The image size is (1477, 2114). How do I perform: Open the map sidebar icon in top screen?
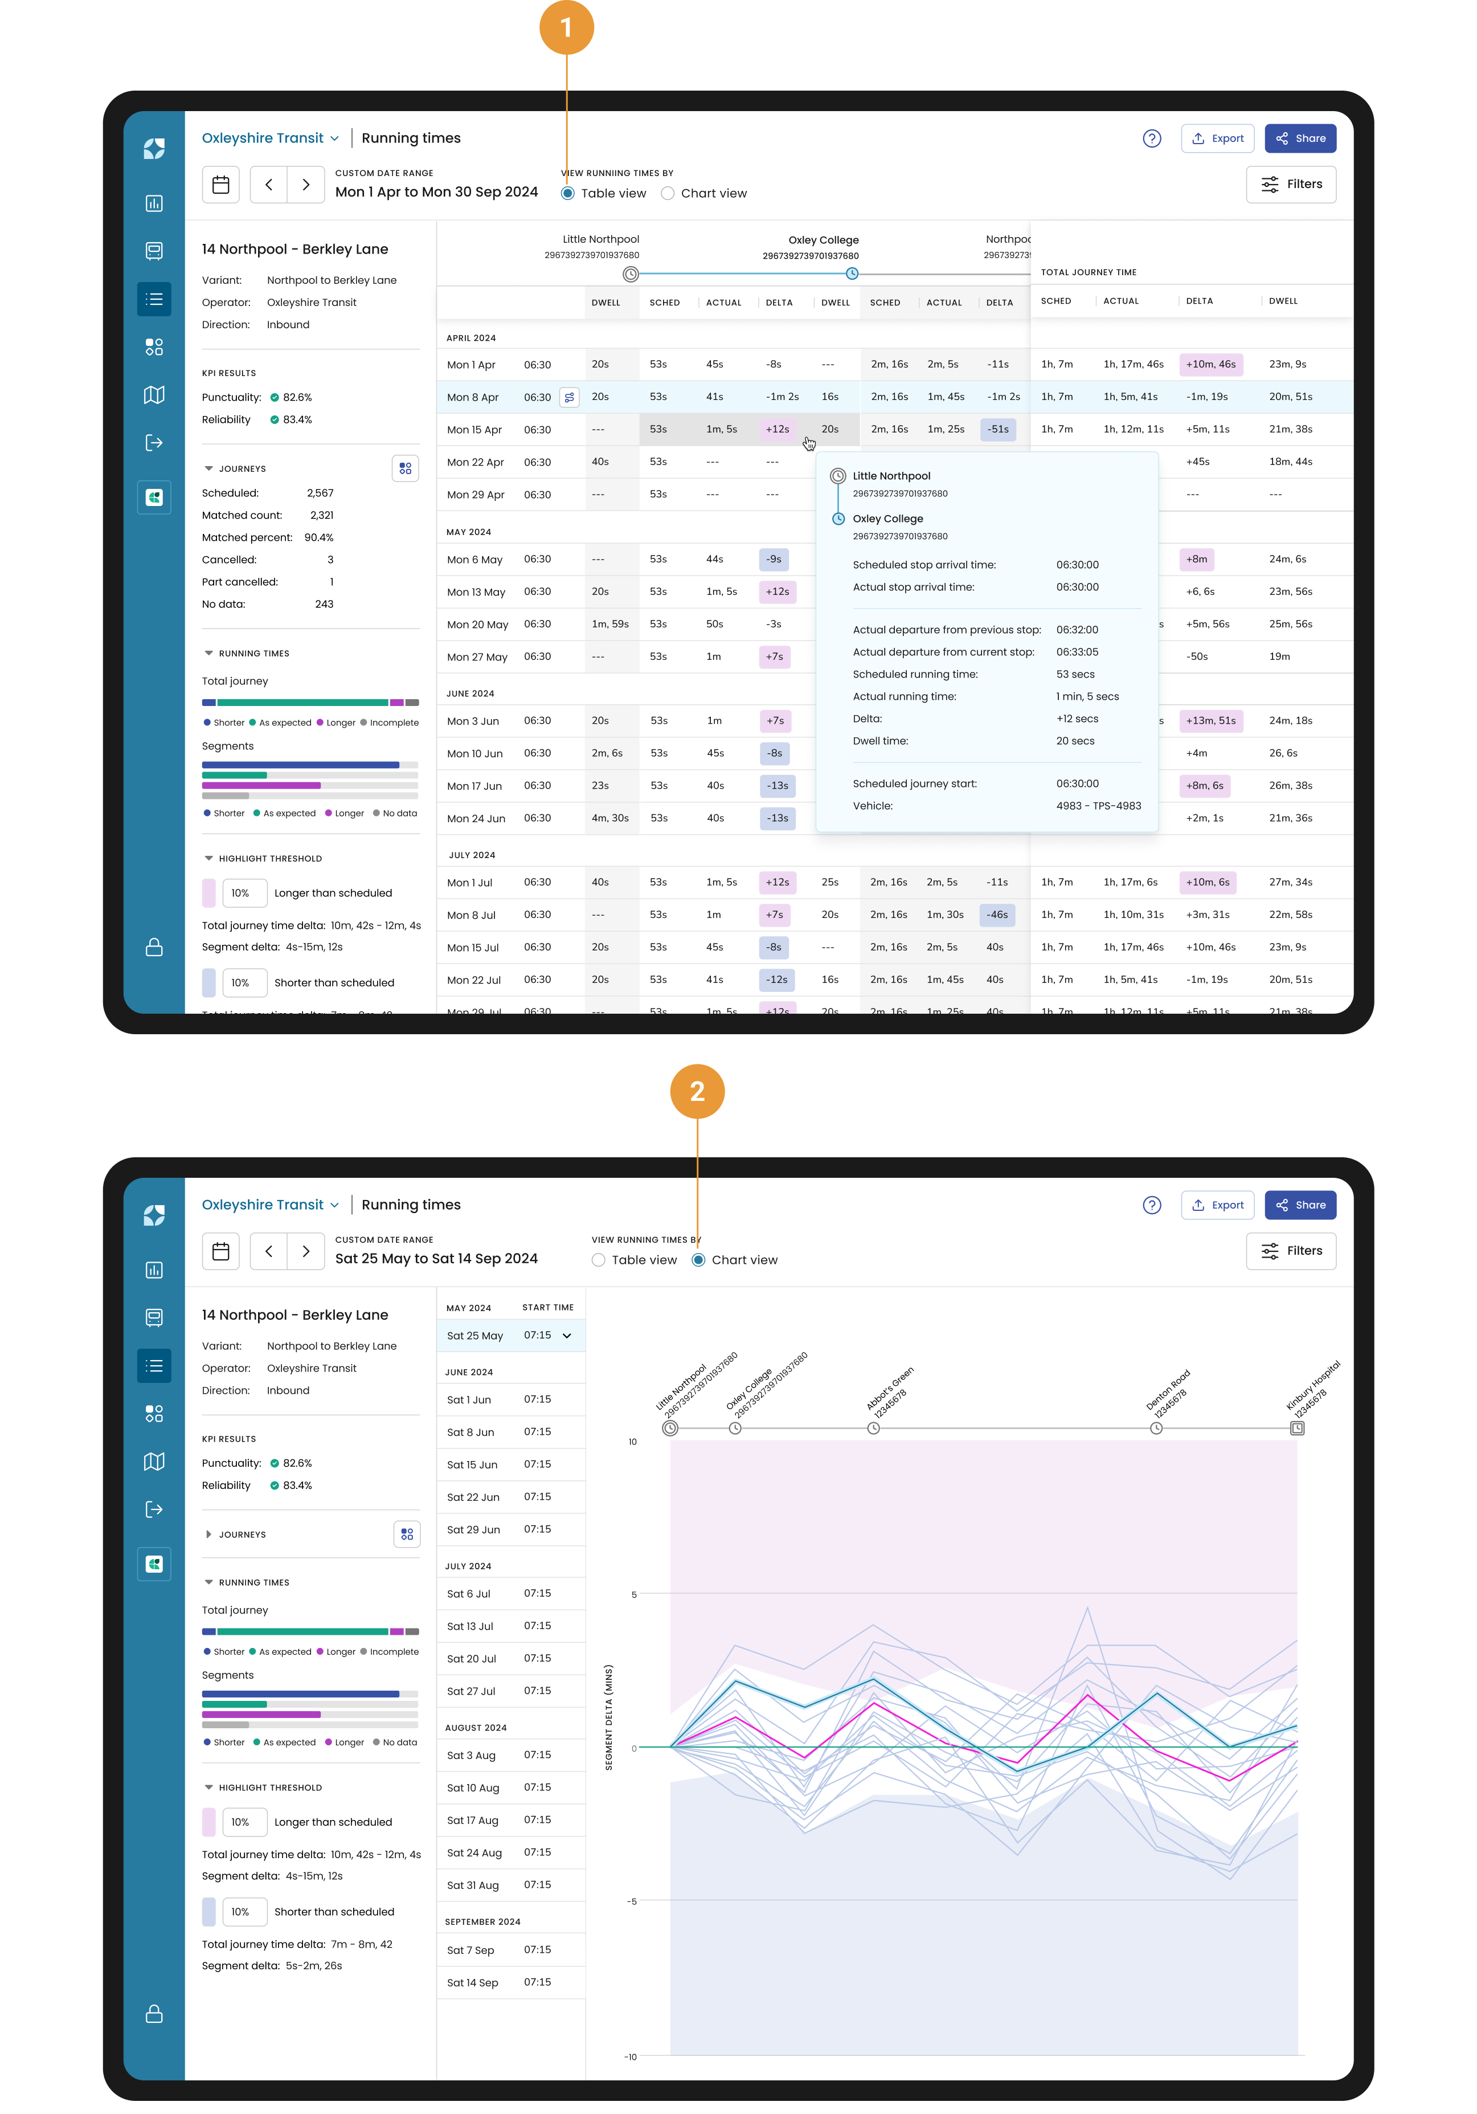154,395
